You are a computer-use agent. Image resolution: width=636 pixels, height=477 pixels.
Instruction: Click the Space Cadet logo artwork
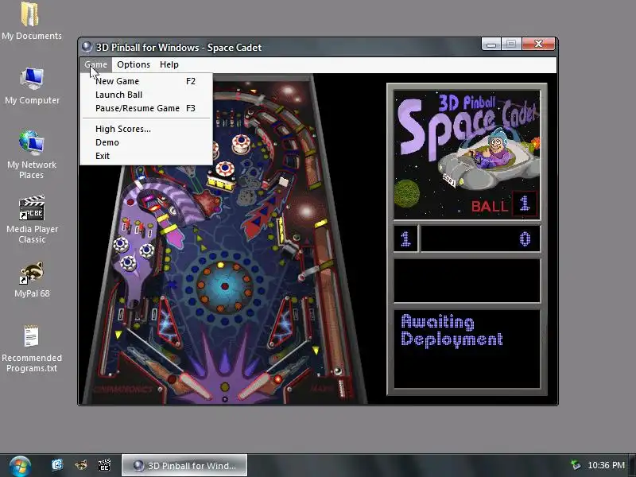[x=467, y=154]
